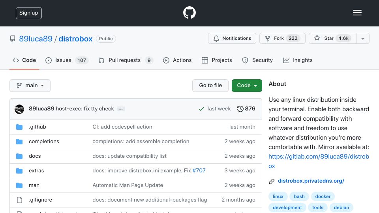Open the Projects tab

point(217,60)
